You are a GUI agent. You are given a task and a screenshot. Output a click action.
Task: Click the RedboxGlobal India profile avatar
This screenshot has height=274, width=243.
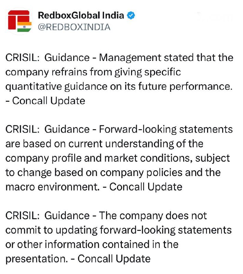pyautogui.click(x=20, y=21)
